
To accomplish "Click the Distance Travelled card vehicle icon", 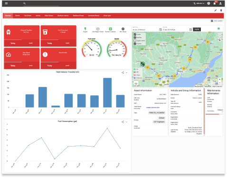I will coord(9,32).
